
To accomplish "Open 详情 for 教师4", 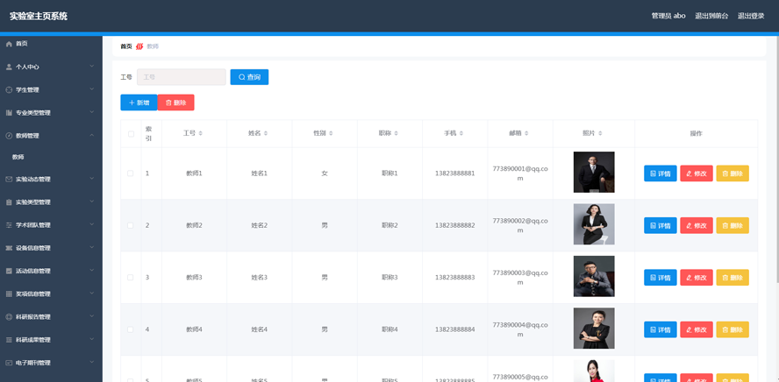I will tap(661, 329).
